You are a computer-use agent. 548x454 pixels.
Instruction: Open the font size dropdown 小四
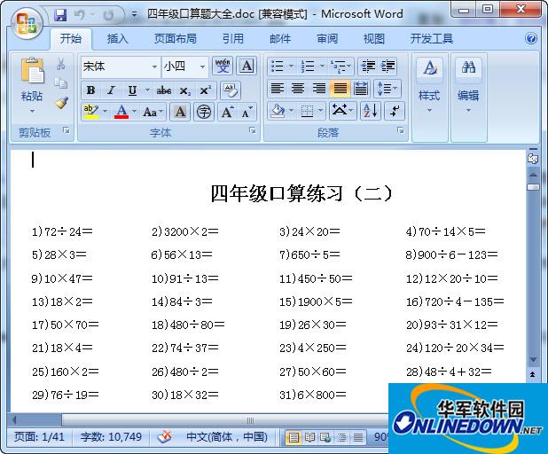(202, 67)
